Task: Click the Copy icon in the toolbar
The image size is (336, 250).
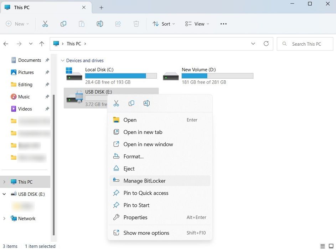Action: [63, 24]
